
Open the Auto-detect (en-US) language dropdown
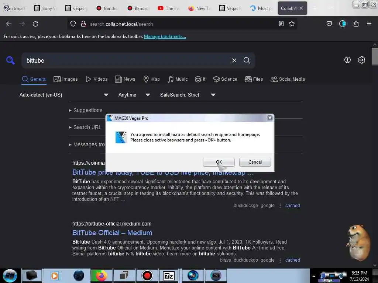click(64, 95)
